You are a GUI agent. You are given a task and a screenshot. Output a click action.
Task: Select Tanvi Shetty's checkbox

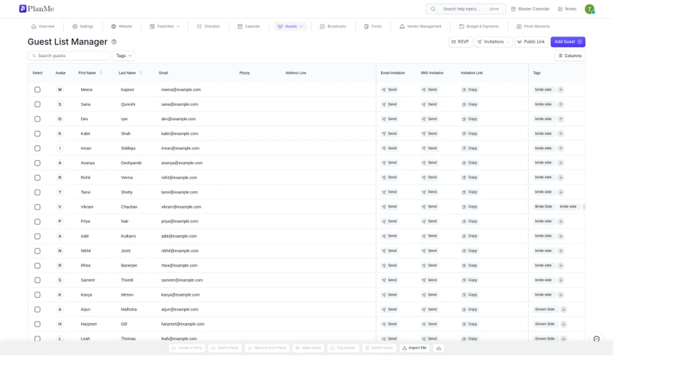tap(37, 192)
